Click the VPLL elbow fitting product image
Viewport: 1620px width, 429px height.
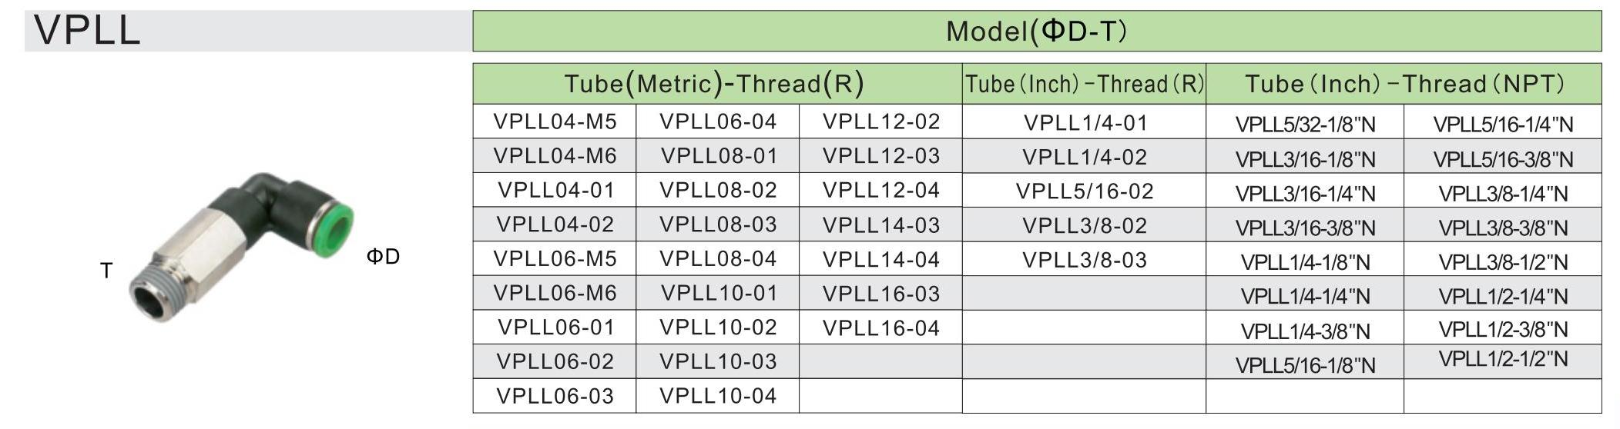(241, 246)
